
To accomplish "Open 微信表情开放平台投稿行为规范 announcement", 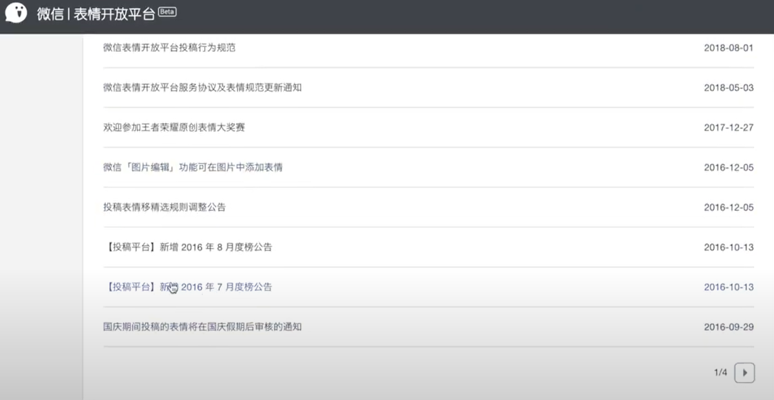I will tap(169, 48).
